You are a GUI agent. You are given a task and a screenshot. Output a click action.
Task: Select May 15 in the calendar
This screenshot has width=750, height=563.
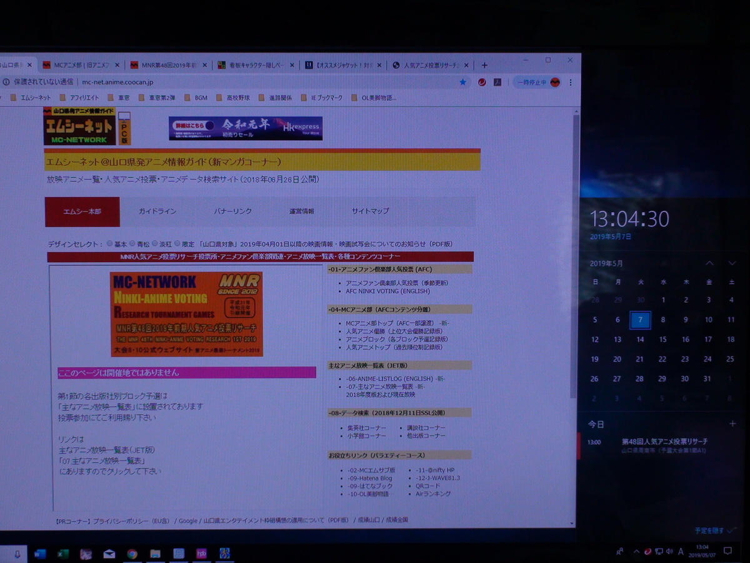pyautogui.click(x=662, y=339)
